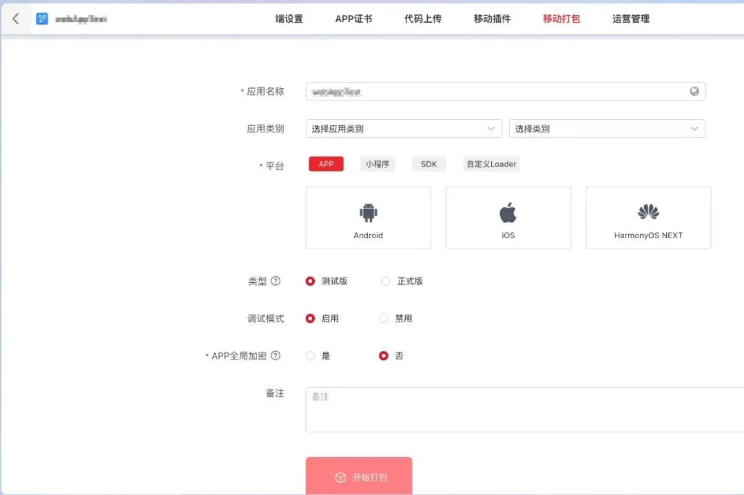The height and width of the screenshot is (495, 744).
Task: Expand the 选择应用类别 dropdown
Action: click(x=404, y=129)
